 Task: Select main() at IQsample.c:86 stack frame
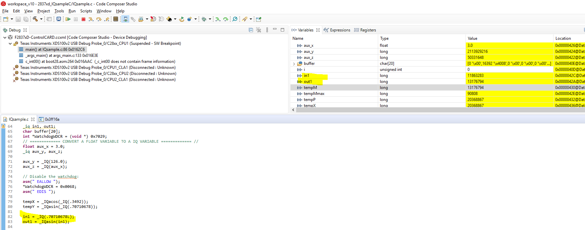point(52,49)
